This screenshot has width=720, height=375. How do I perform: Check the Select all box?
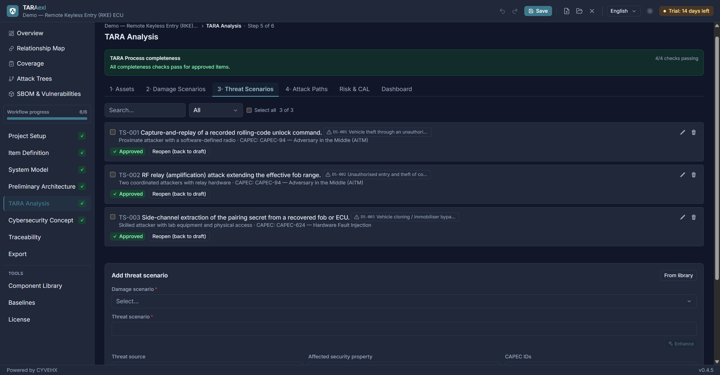(x=249, y=110)
